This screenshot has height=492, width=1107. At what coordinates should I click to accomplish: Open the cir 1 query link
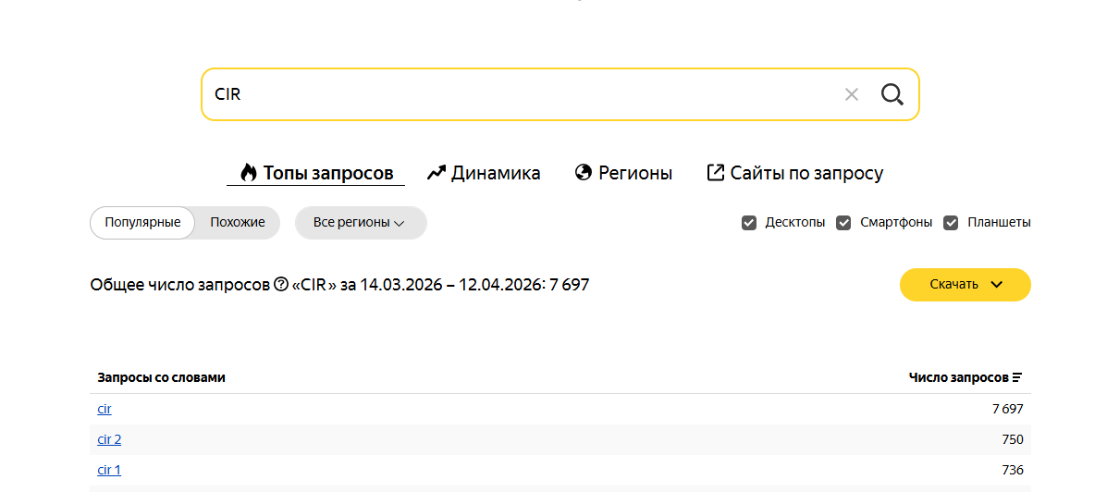(109, 470)
